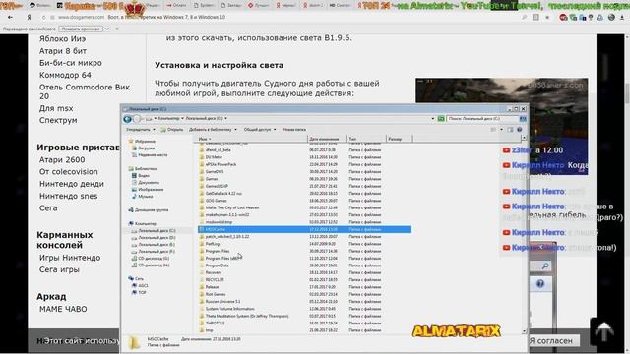Image resolution: width=630 pixels, height=354 pixels.
Task: Click the game screenshot thumbnail on webpage
Action: (501, 127)
